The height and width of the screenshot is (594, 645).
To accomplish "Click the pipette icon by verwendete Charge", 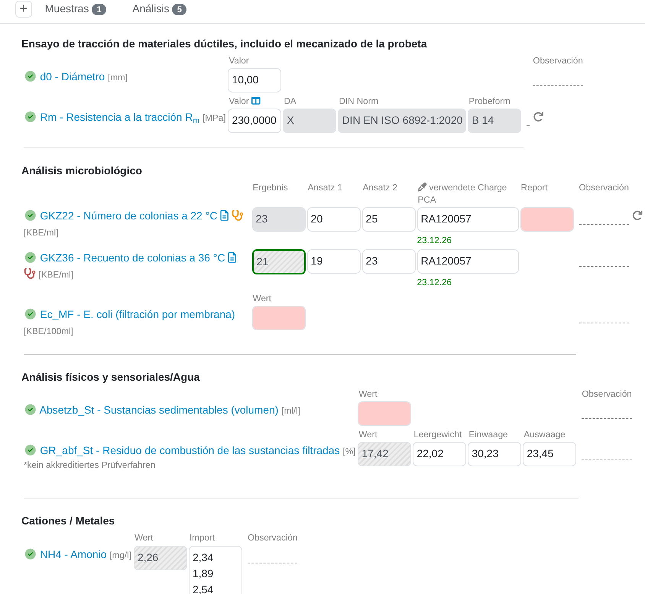I will (x=422, y=187).
